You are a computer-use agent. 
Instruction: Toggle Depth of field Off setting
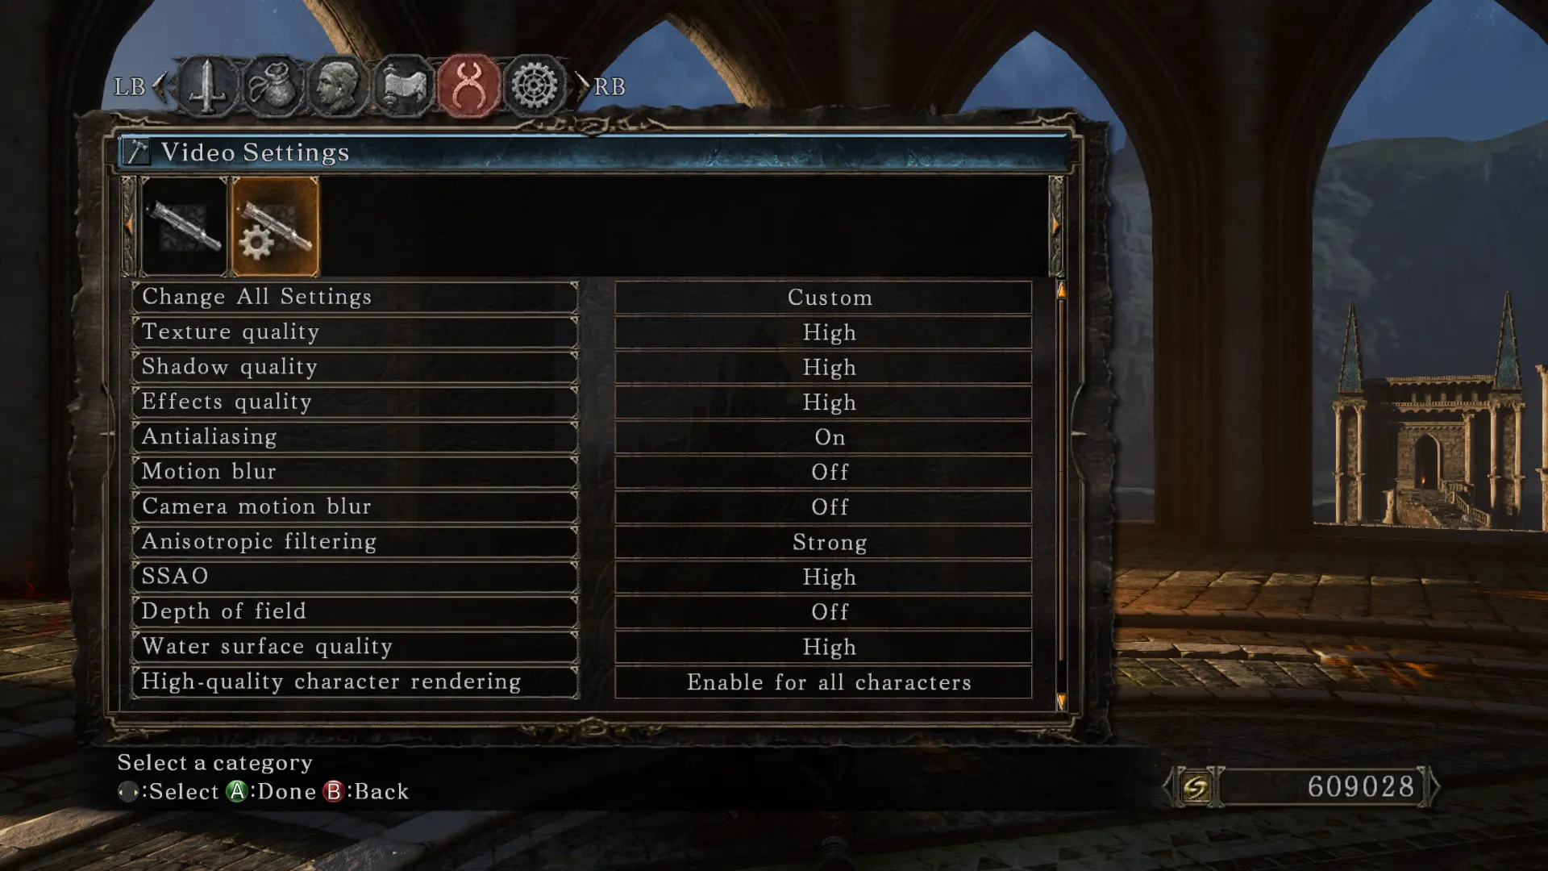[x=826, y=611]
